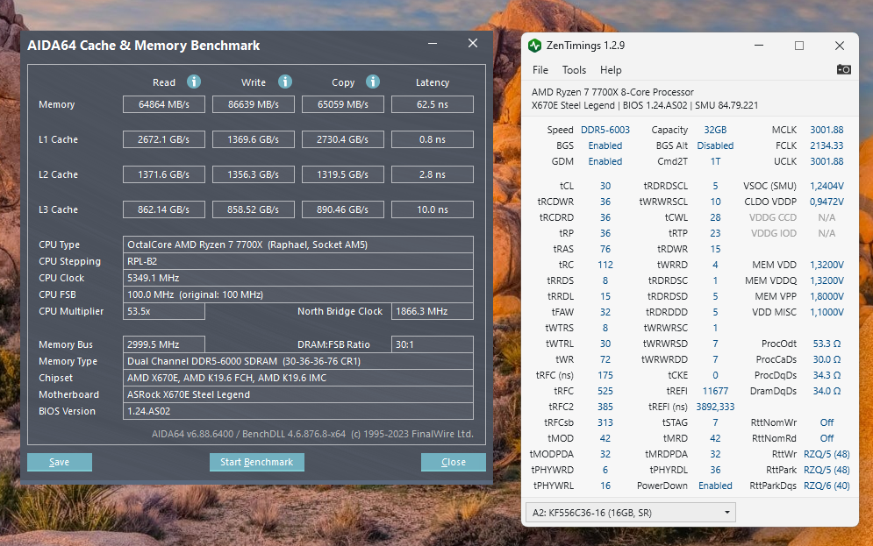Open the Tools menu in ZenTimings
Image resolution: width=873 pixels, height=546 pixels.
[x=574, y=70]
